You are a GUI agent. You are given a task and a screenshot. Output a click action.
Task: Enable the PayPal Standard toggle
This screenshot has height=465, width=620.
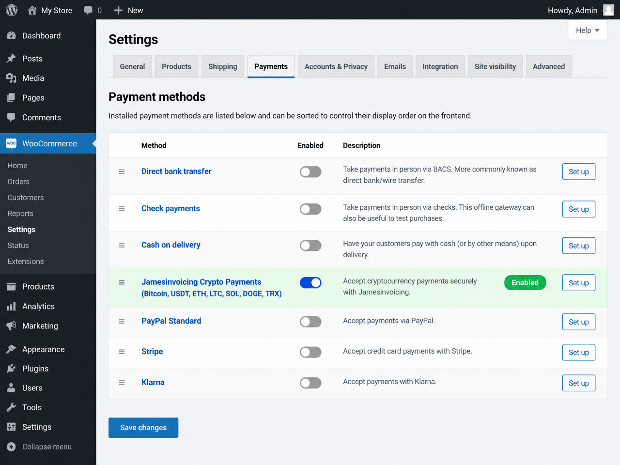(310, 322)
